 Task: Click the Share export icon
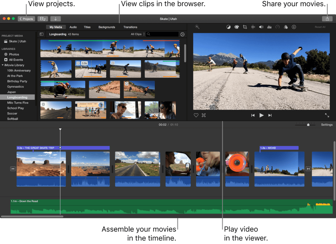click(x=327, y=19)
